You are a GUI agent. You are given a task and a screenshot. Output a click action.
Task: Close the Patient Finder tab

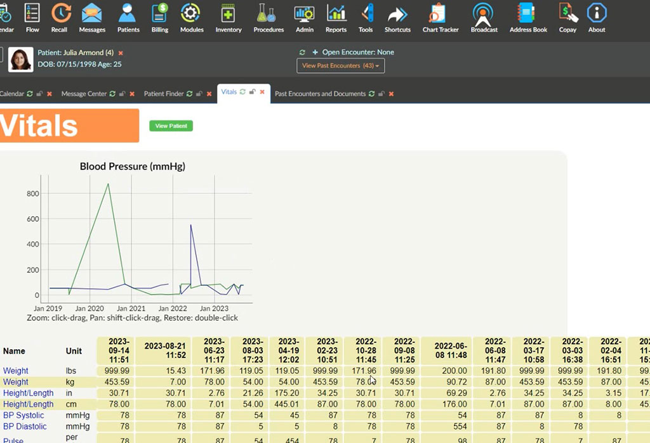tap(209, 94)
